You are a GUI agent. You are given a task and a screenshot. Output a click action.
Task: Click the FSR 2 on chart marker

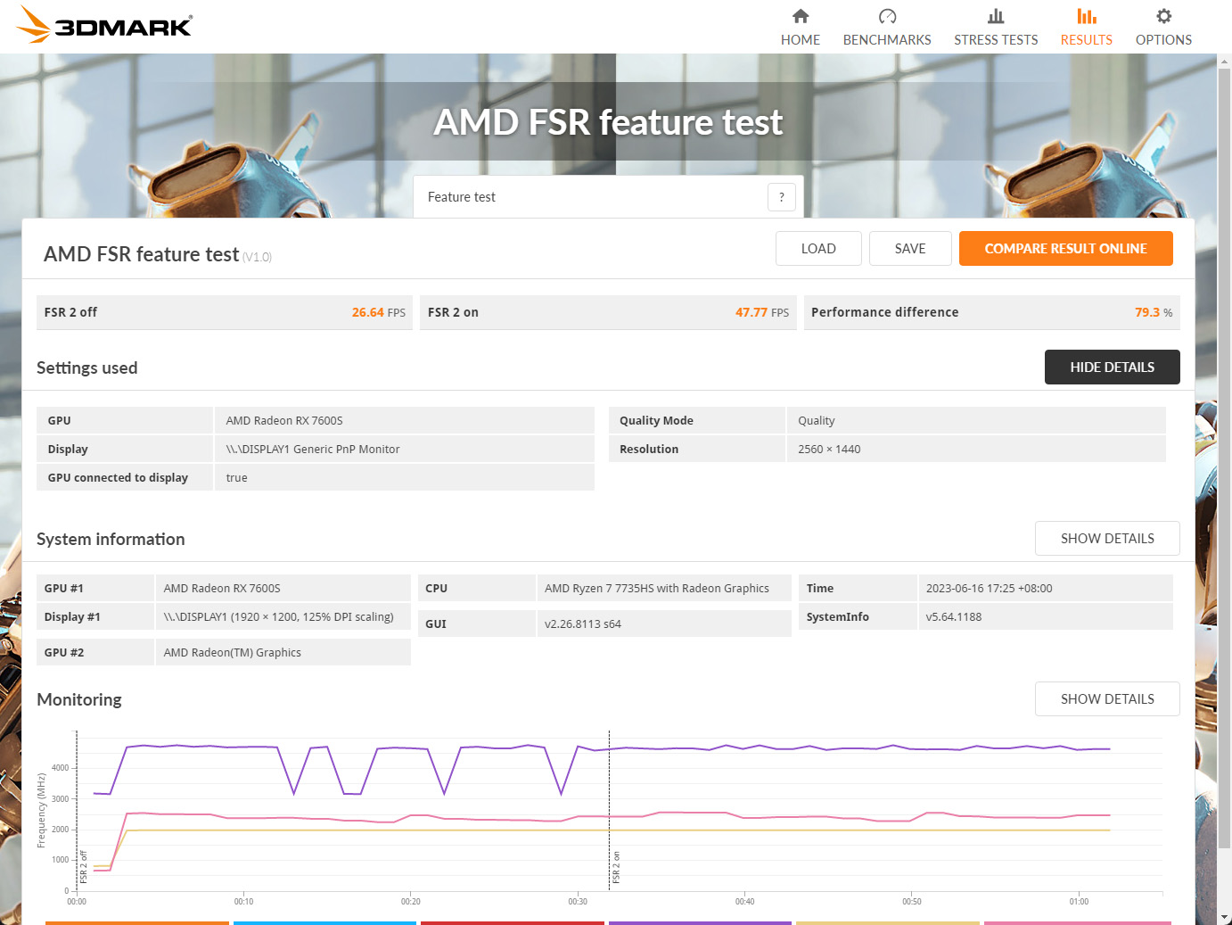tap(615, 867)
